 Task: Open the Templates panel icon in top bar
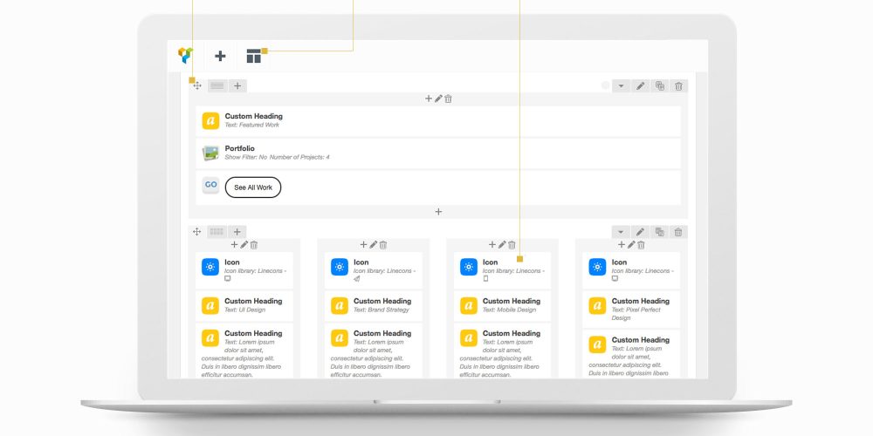pos(254,56)
